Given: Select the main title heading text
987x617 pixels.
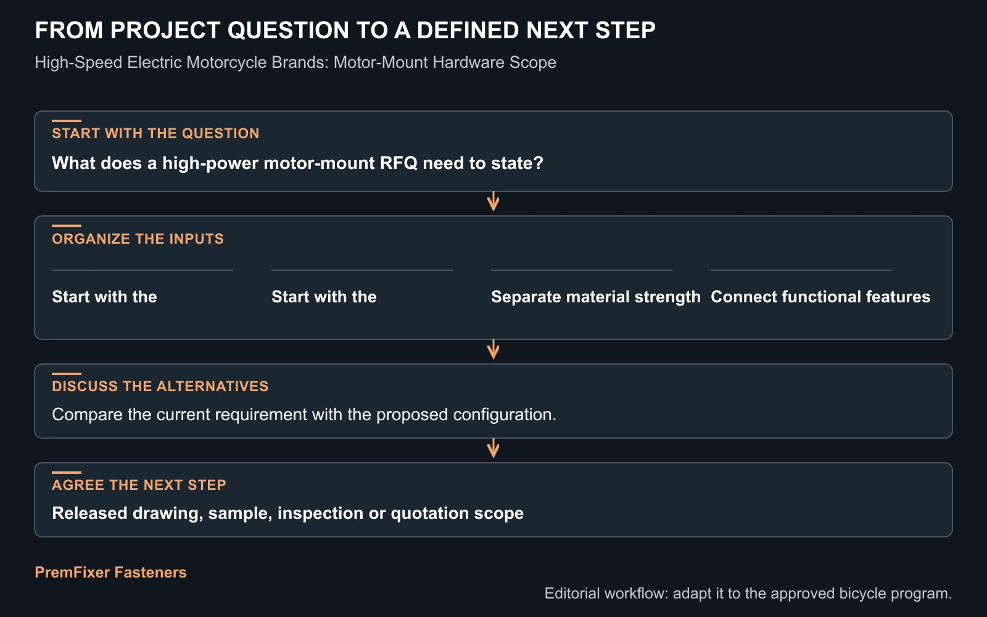Looking at the screenshot, I should click(345, 30).
